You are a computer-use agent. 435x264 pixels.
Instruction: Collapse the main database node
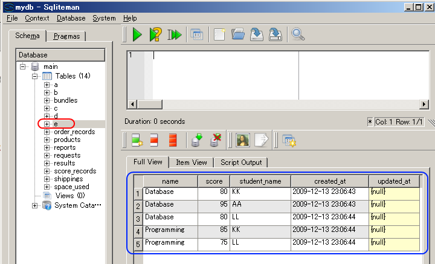pos(23,66)
